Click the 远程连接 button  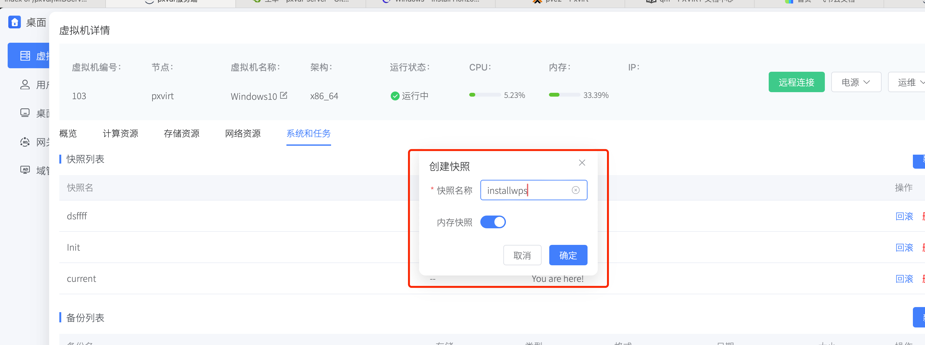(x=796, y=82)
